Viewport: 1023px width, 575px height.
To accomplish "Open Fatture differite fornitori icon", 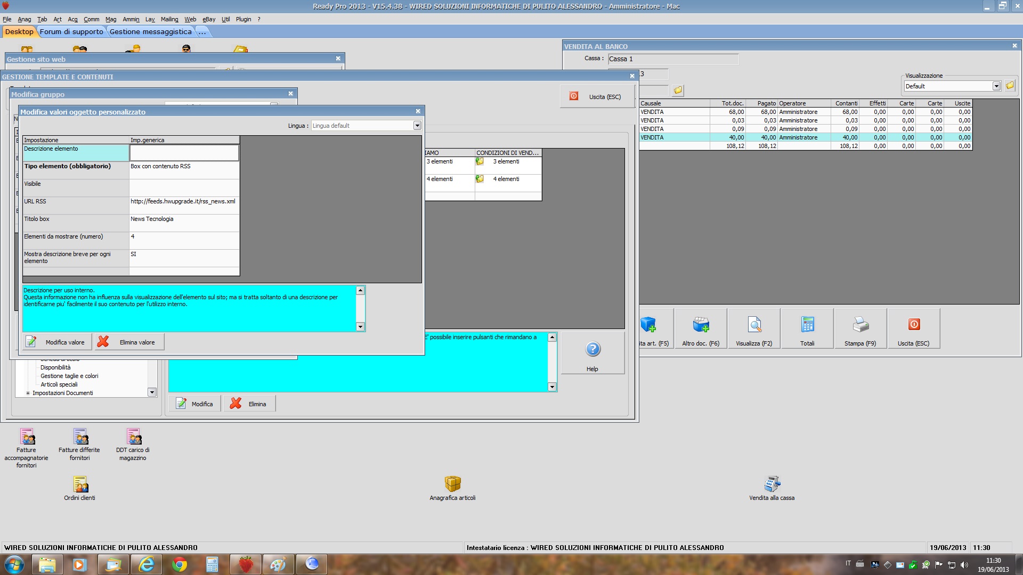I will [x=80, y=438].
